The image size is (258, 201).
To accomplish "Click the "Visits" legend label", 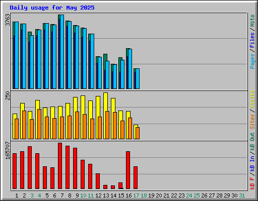I will pos(252,99).
